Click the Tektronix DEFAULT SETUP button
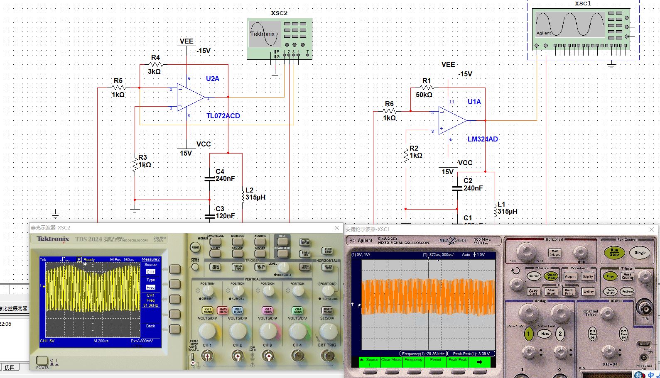Screen dimensions: 660x378 (282, 253)
